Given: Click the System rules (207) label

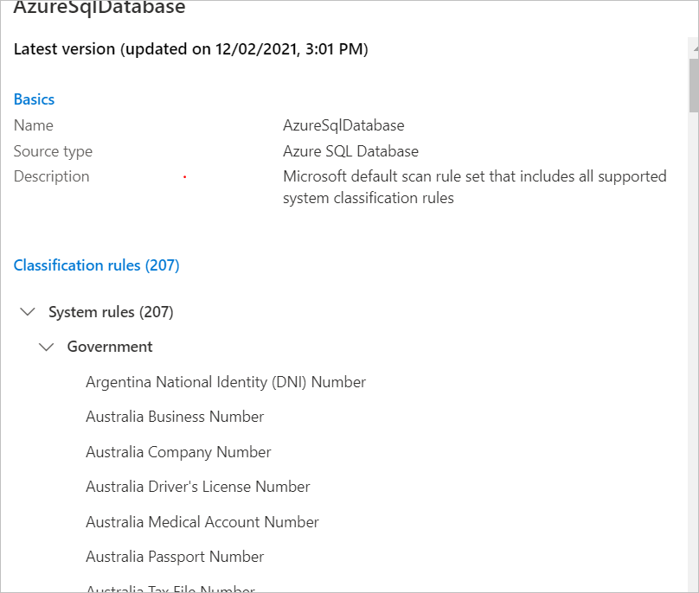Looking at the screenshot, I should click(108, 312).
